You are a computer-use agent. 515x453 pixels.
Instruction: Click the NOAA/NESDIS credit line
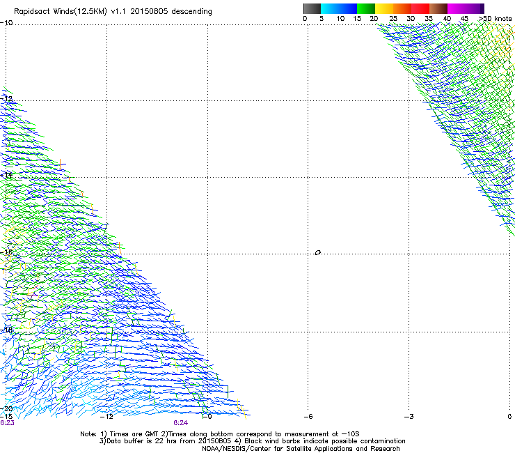[301, 449]
